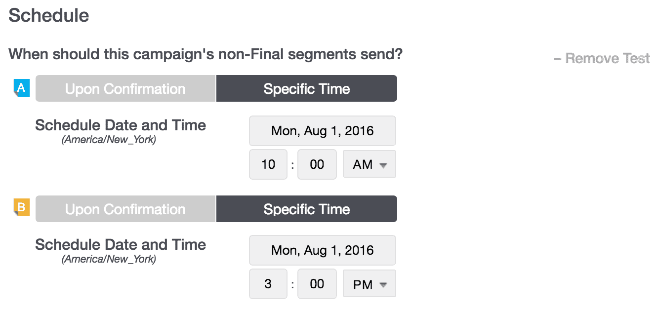This screenshot has width=658, height=310.
Task: Click the Remove Test link
Action: click(x=602, y=59)
